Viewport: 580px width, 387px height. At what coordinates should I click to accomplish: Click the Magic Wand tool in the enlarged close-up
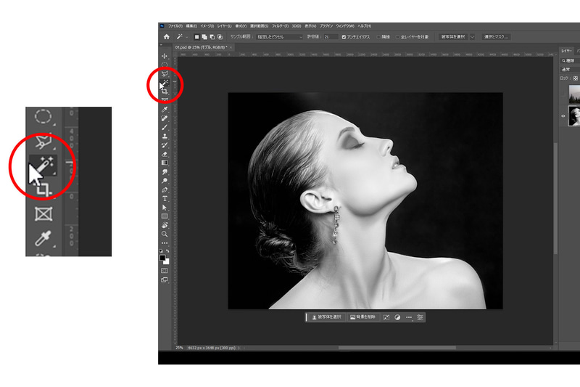(43, 165)
